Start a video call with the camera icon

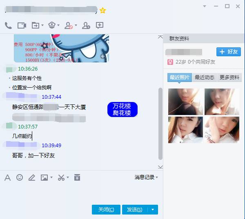(22, 25)
